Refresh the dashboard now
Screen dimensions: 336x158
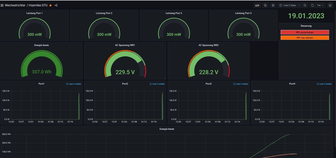click(x=313, y=5)
